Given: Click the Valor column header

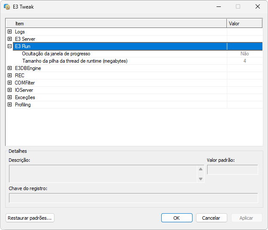Looking at the screenshot, I should (244, 24).
